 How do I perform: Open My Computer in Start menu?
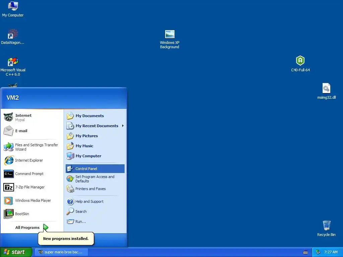click(95, 156)
